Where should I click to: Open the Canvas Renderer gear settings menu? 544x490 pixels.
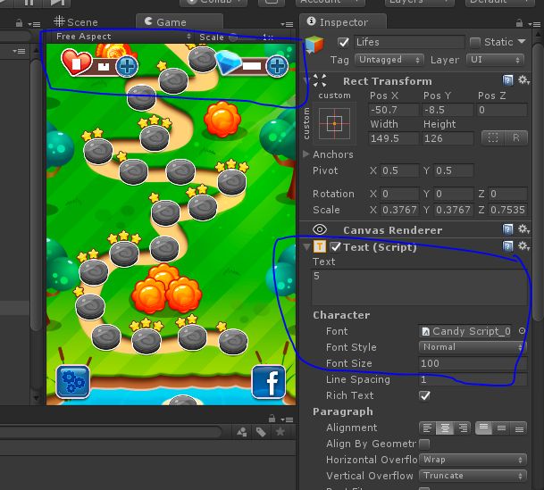pyautogui.click(x=523, y=229)
